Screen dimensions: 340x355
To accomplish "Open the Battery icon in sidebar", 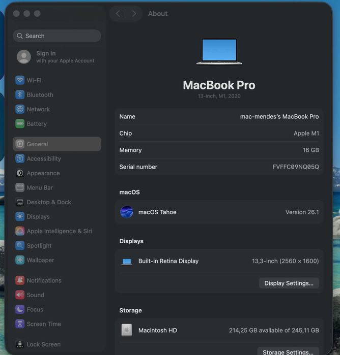I will [20, 123].
